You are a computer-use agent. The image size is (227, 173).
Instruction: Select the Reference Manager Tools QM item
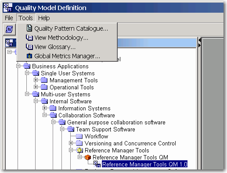click(x=130, y=157)
